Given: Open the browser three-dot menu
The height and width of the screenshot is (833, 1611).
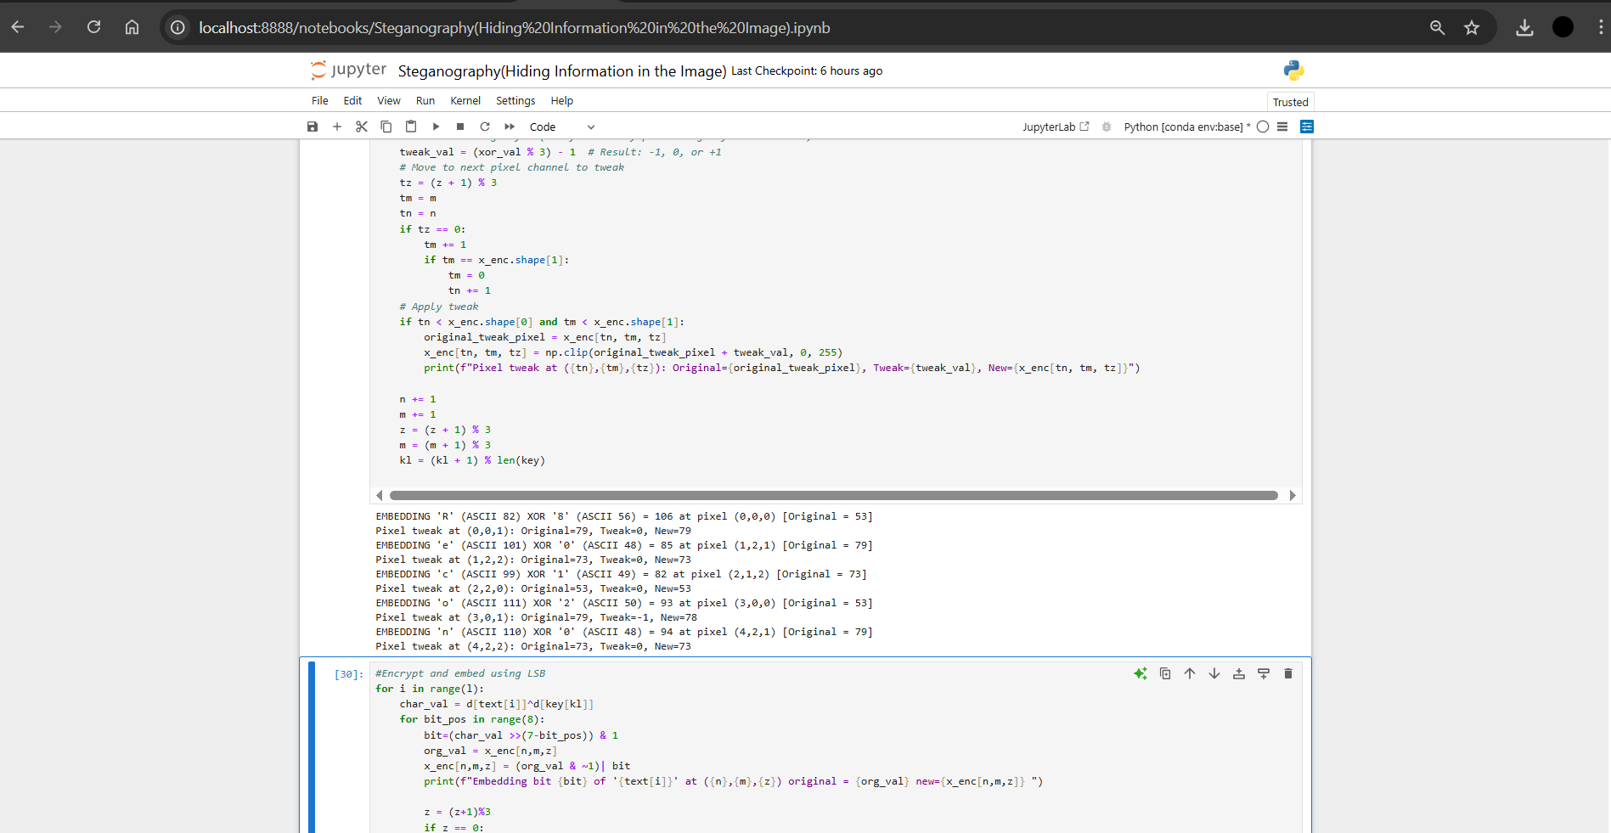Looking at the screenshot, I should [x=1601, y=27].
